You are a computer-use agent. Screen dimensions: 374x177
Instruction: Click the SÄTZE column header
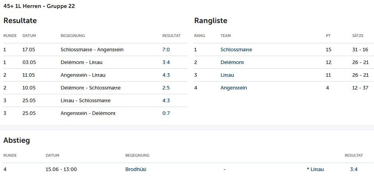coord(358,35)
